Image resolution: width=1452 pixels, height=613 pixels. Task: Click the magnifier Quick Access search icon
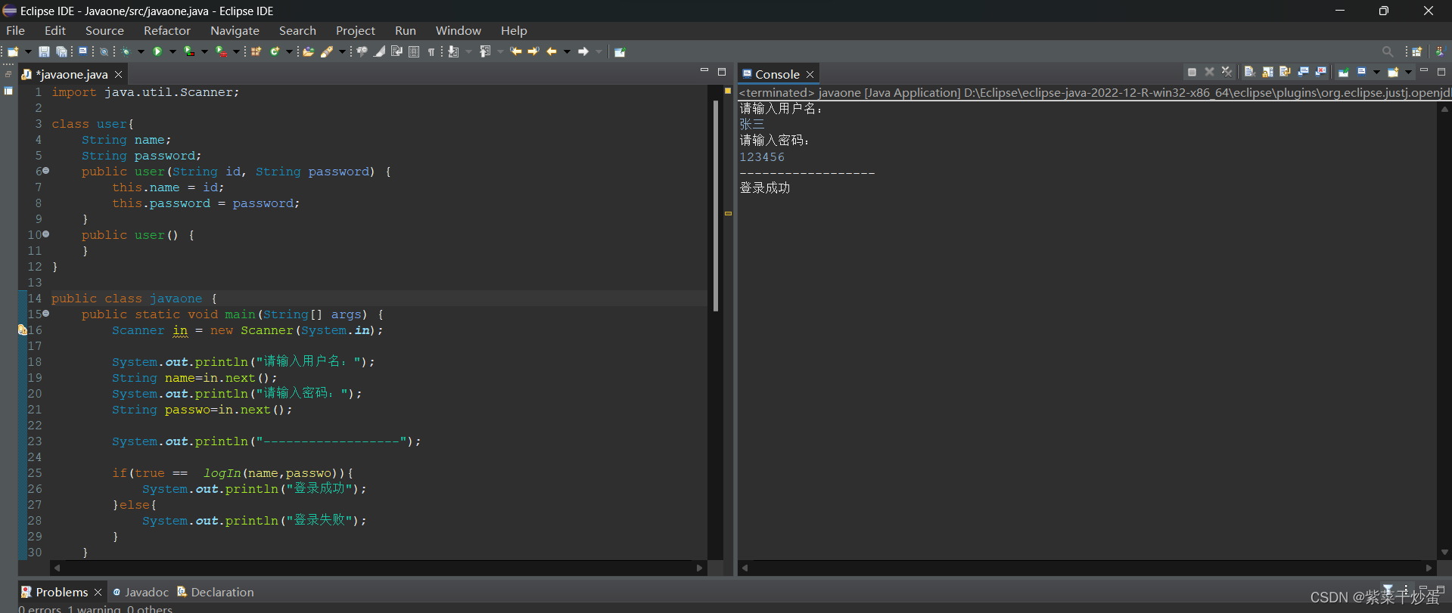(1388, 51)
